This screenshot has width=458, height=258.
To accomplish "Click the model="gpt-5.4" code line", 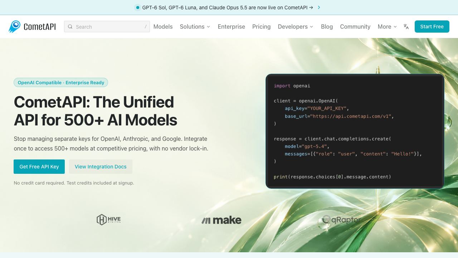I will [307, 146].
